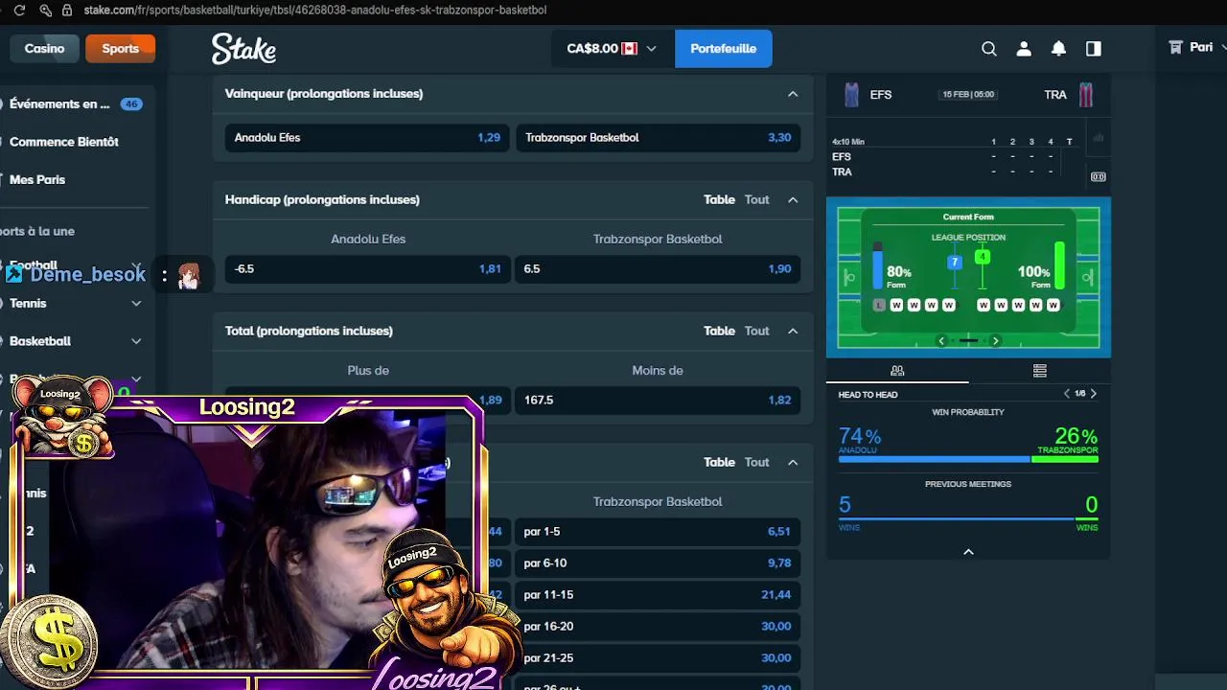This screenshot has height=690, width=1227.
Task: Open the Portefeuille wallet
Action: tap(724, 49)
